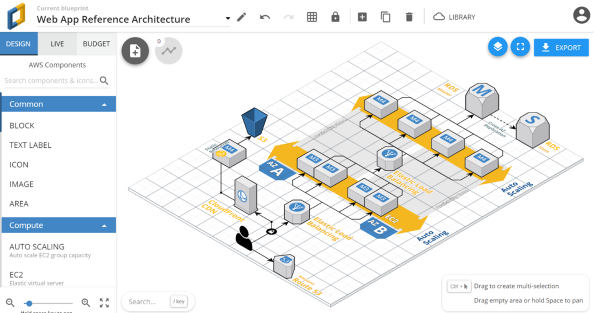Collapse the Common components section
594x313 pixels.
[x=104, y=104]
